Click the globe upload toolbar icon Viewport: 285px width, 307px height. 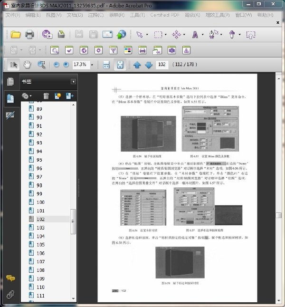coord(121,34)
